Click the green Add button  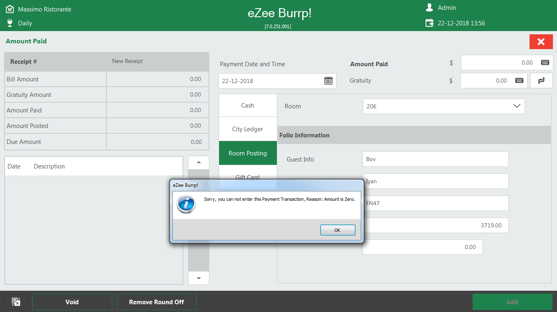(512, 302)
